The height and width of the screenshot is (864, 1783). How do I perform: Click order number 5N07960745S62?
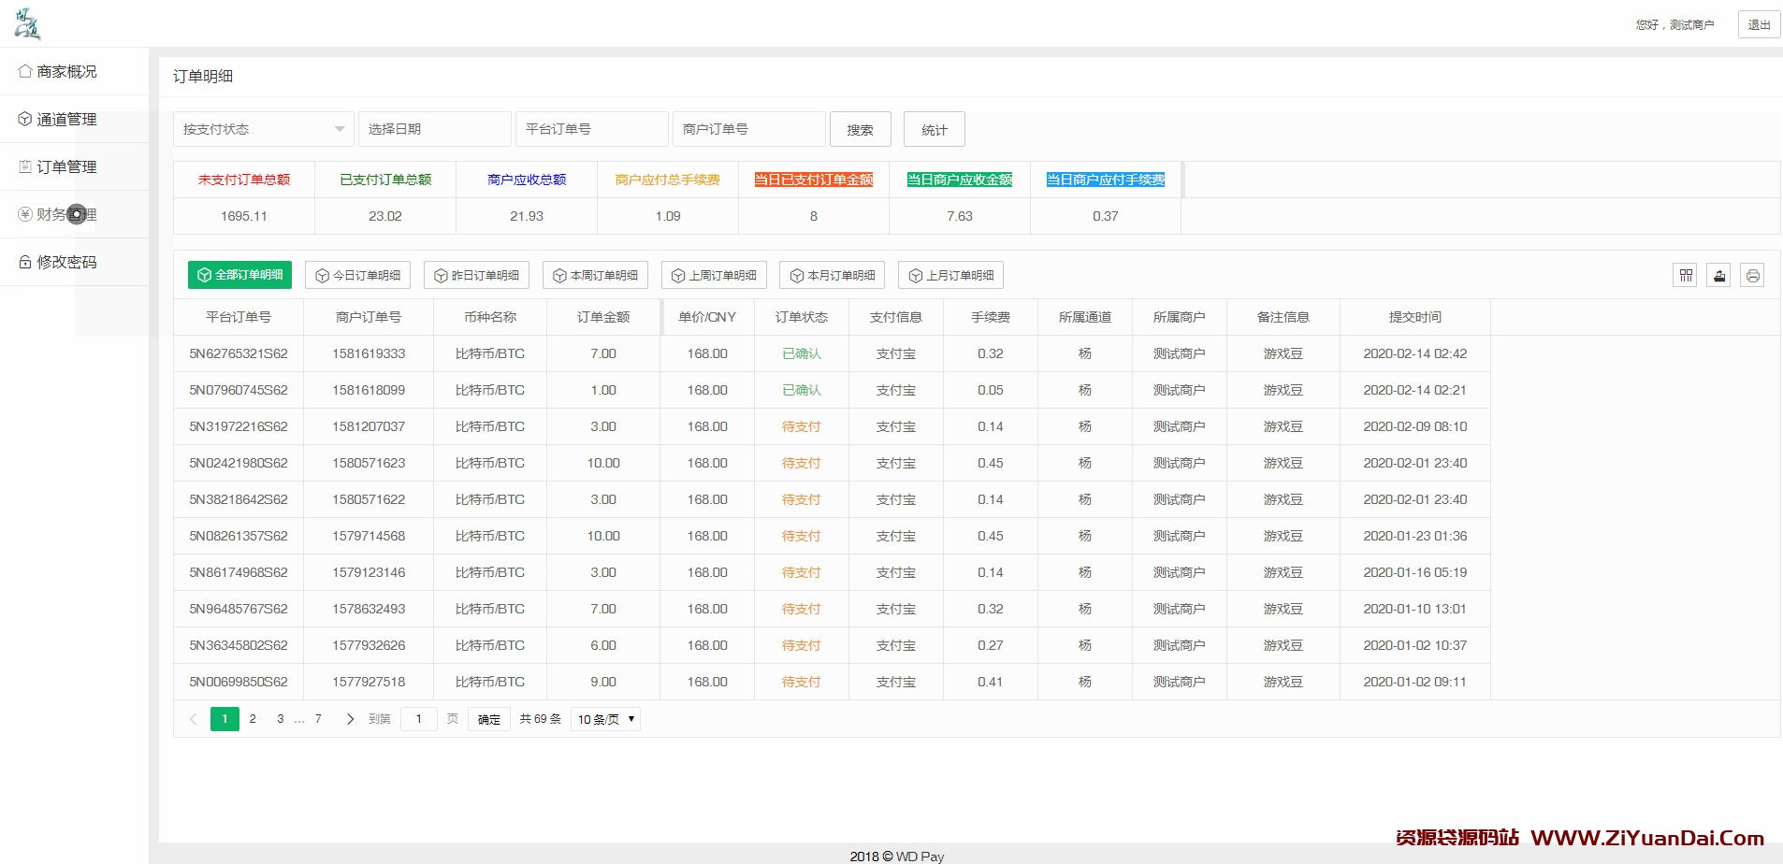click(x=239, y=390)
